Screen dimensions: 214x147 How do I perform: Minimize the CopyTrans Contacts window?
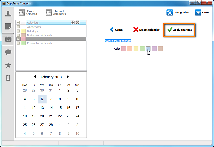click(x=193, y=2)
